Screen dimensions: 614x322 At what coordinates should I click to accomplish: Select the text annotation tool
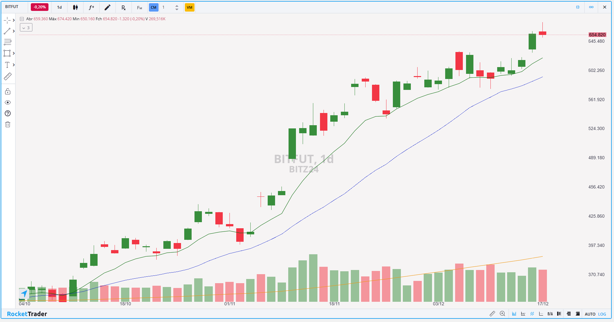[7, 65]
